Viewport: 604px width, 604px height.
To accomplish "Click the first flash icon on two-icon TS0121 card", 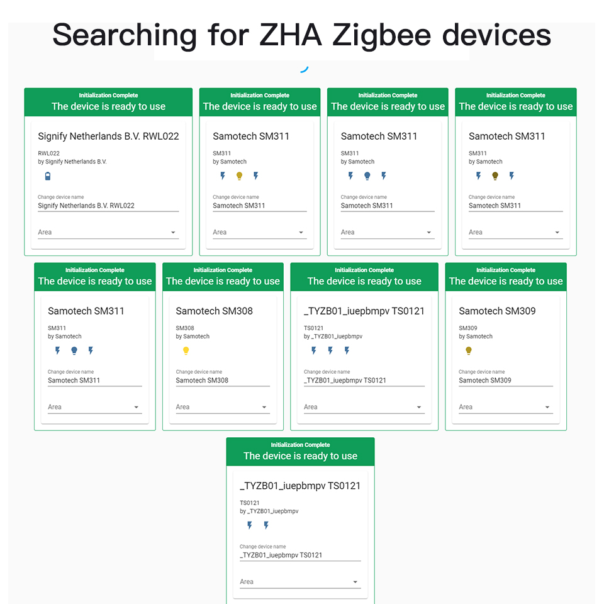I will click(250, 525).
